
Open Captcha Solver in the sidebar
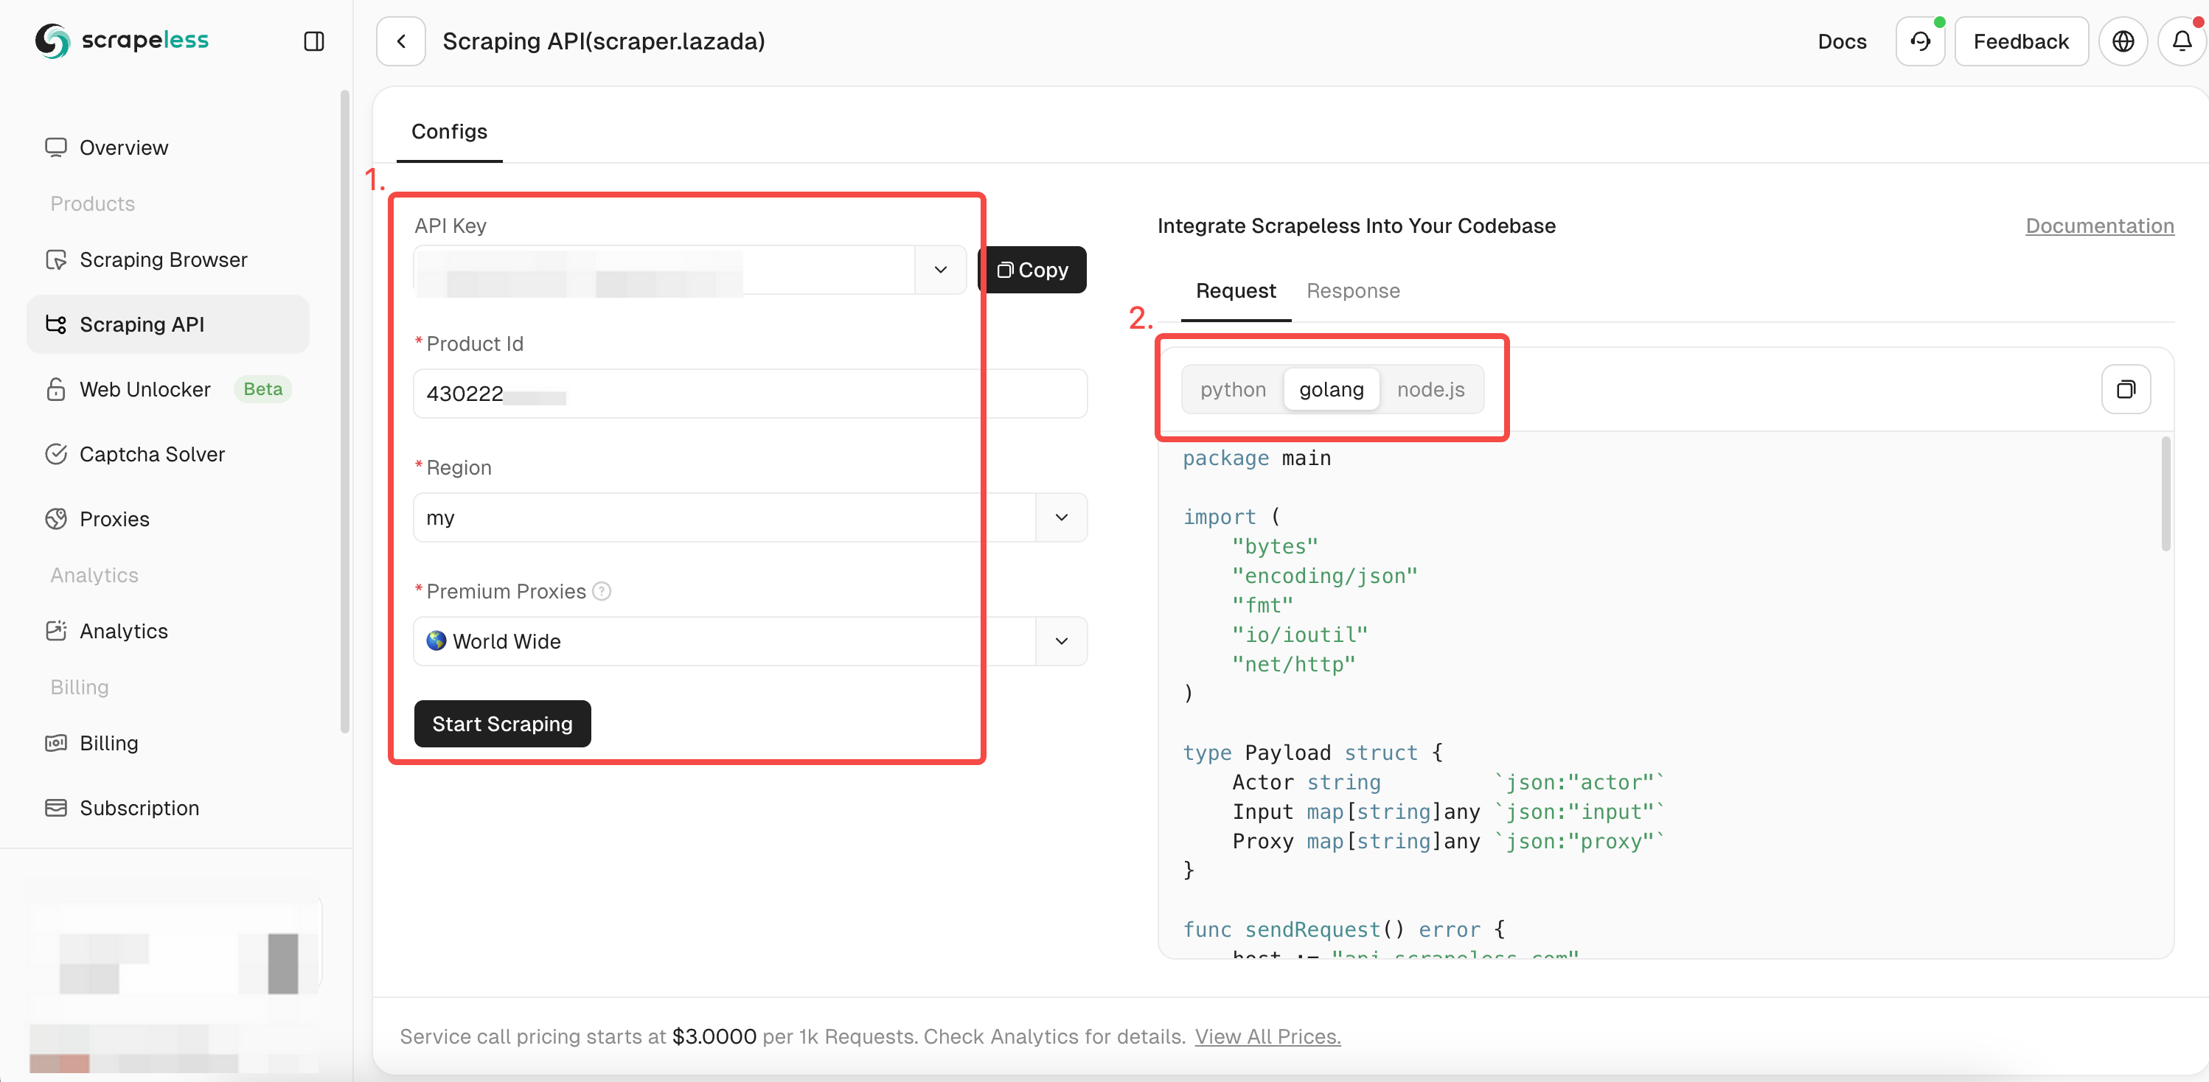point(168,455)
